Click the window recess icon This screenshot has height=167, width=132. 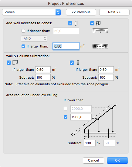(x=98, y=23)
